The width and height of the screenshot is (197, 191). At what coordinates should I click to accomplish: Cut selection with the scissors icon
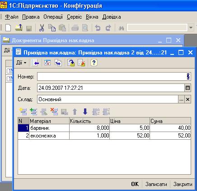[42, 28]
